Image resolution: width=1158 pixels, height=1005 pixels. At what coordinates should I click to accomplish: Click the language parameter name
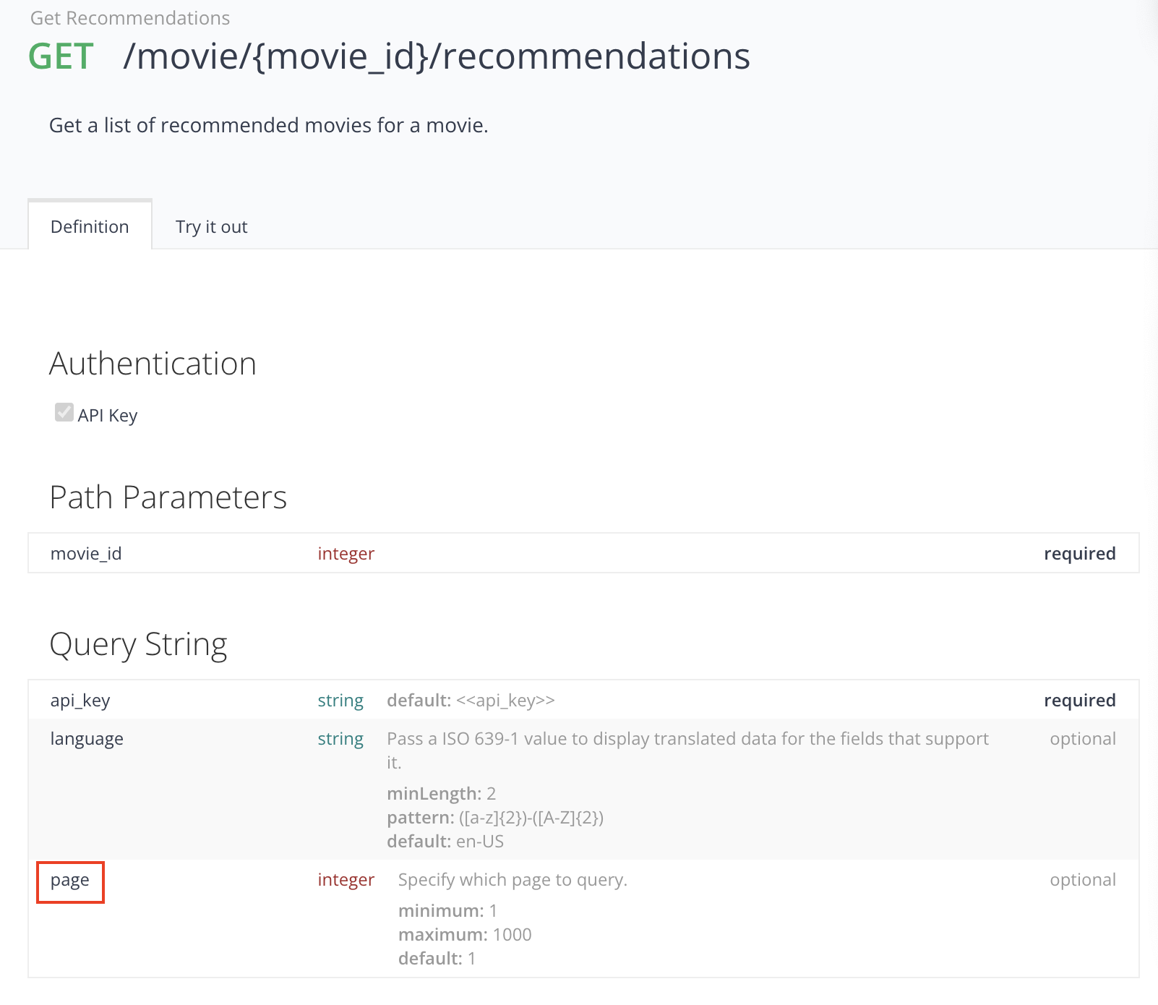[87, 739]
